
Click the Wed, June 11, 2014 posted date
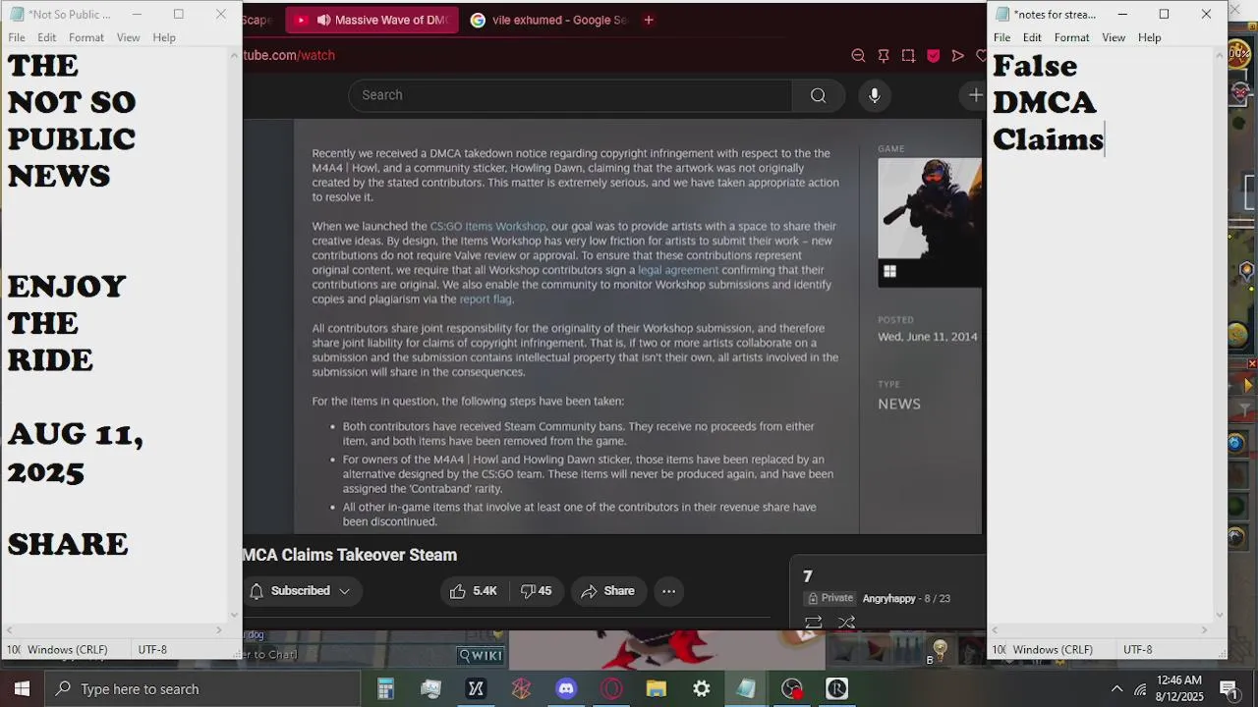[928, 337]
